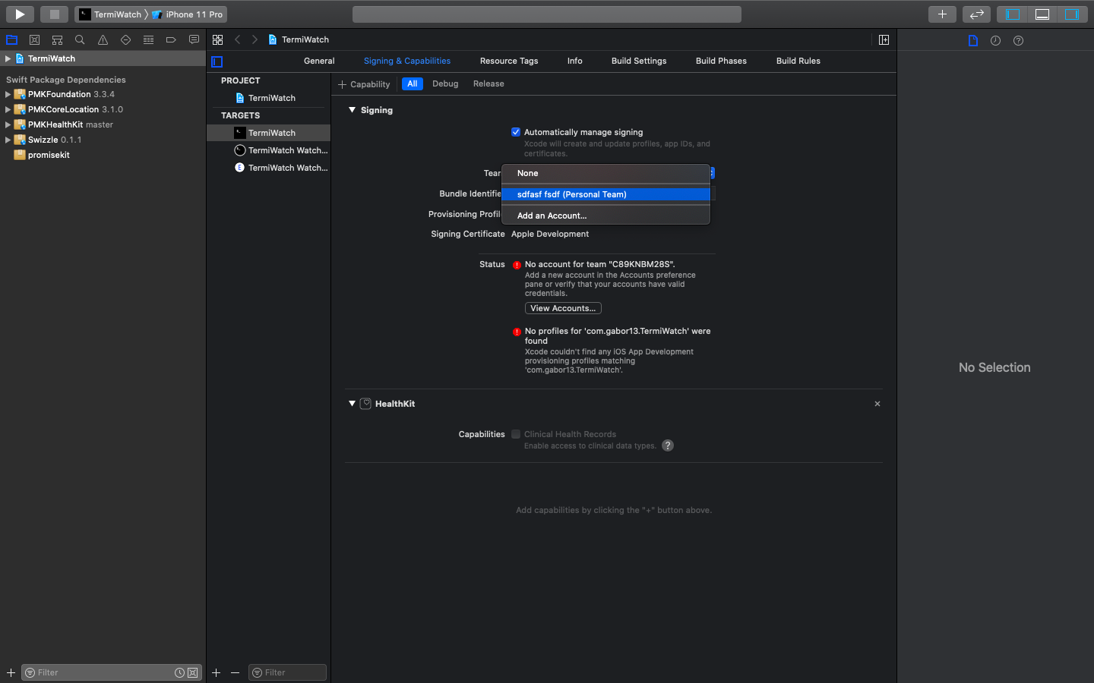Viewport: 1094px width, 683px height.
Task: Choose iPhone 11 Pro destination
Action: pos(188,14)
